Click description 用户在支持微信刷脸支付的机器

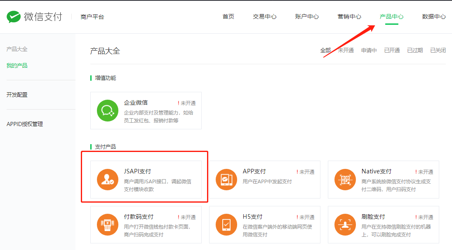click(x=396, y=231)
